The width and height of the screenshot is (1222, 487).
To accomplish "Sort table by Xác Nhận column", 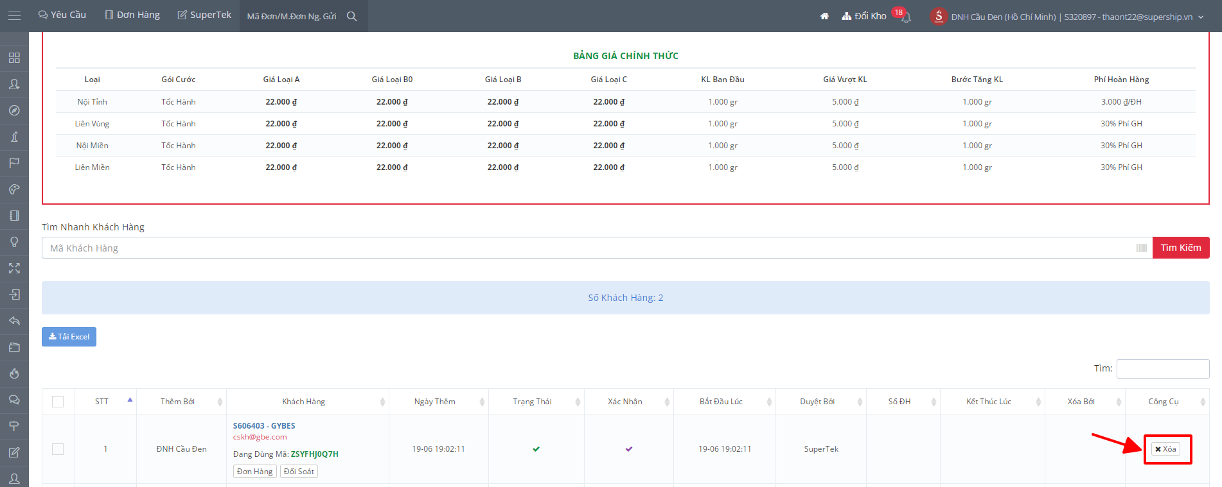I will (x=629, y=402).
